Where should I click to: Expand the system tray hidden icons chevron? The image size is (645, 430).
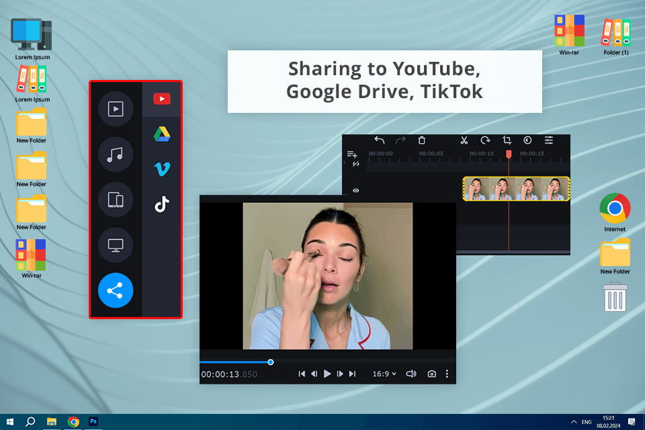point(574,422)
